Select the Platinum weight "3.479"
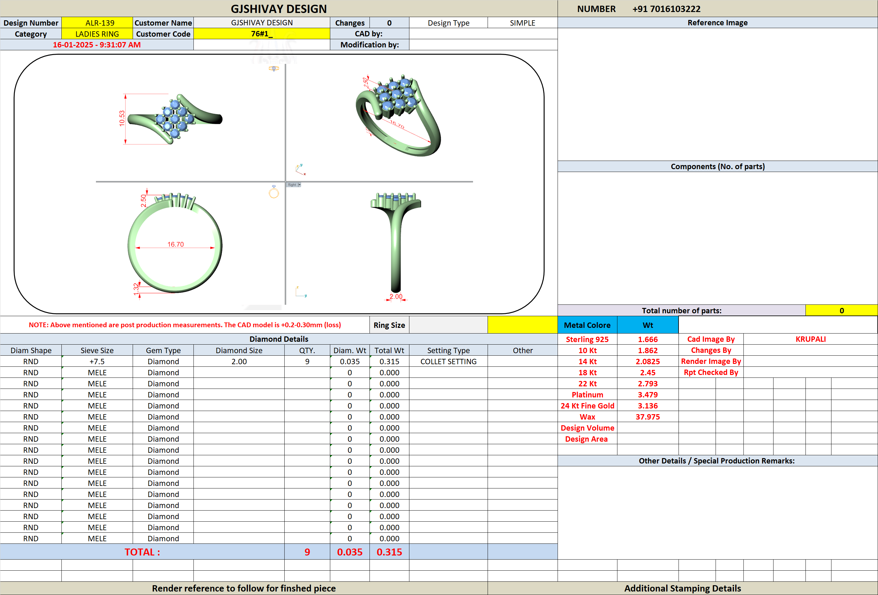 (x=647, y=395)
